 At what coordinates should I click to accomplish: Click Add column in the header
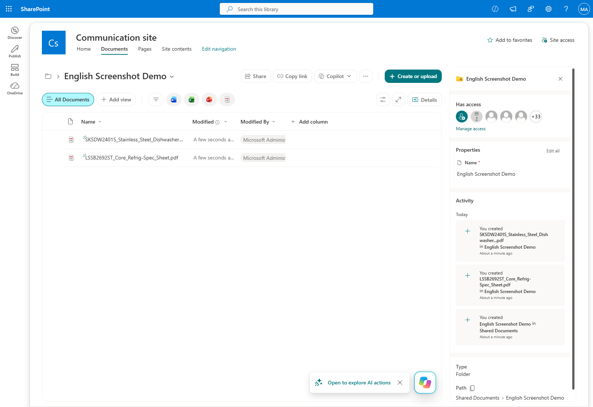click(309, 122)
